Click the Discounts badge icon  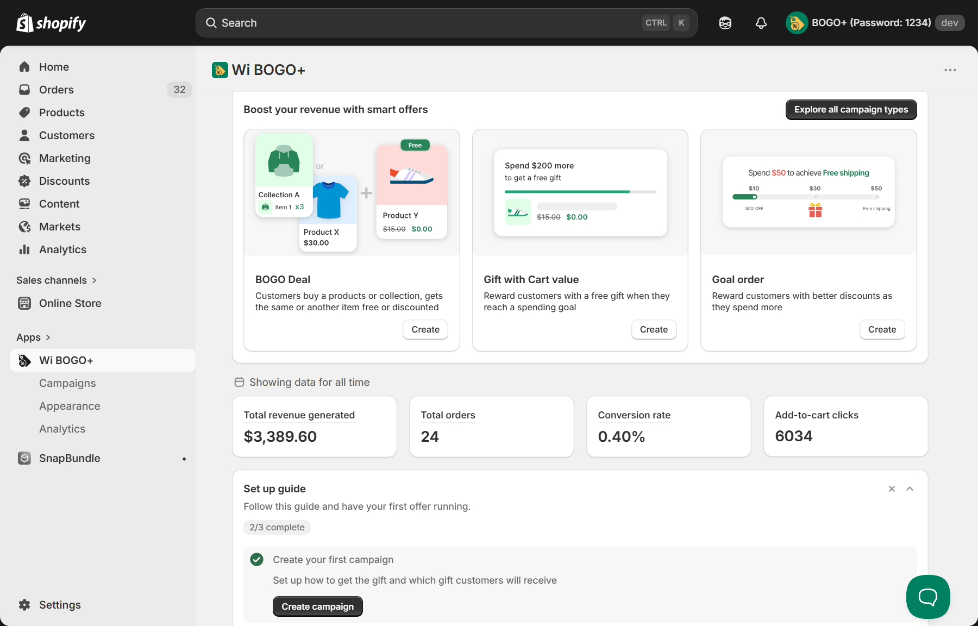pos(24,181)
